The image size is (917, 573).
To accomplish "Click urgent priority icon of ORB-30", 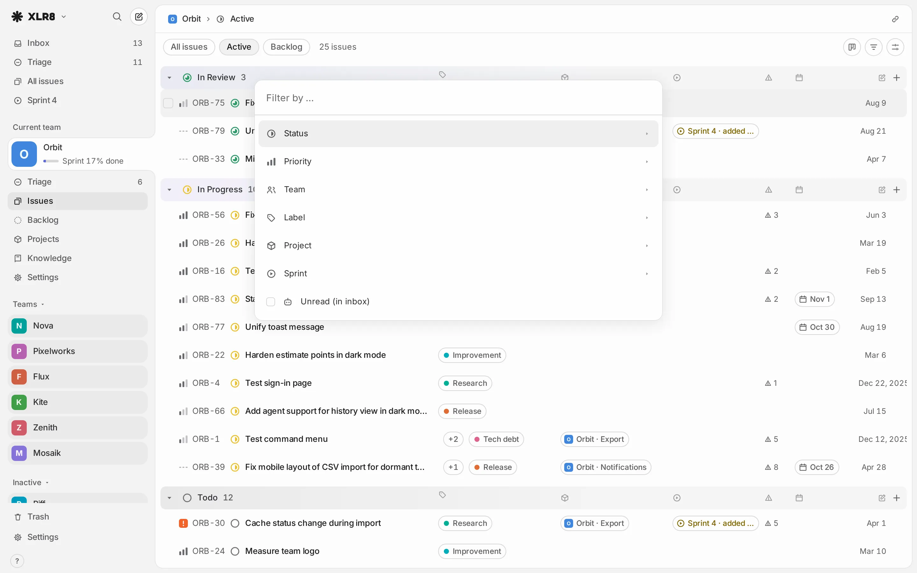I will [x=183, y=523].
